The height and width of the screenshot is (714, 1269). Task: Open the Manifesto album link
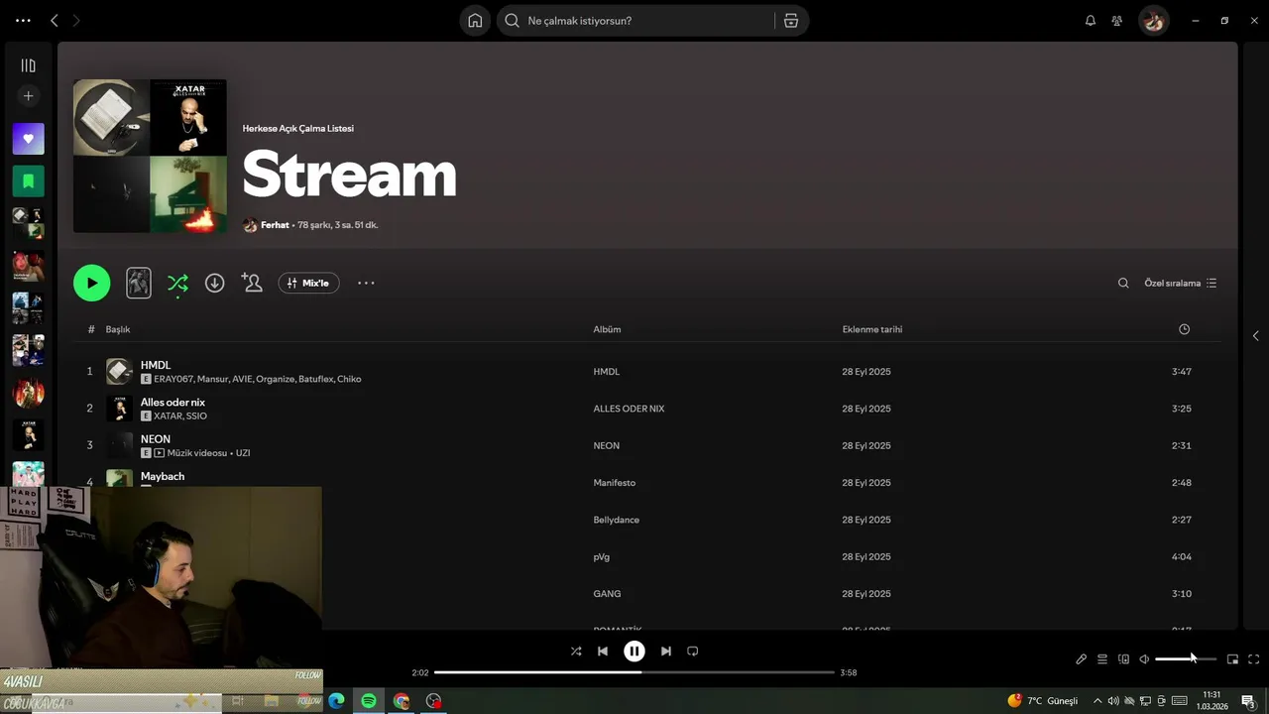tap(614, 483)
